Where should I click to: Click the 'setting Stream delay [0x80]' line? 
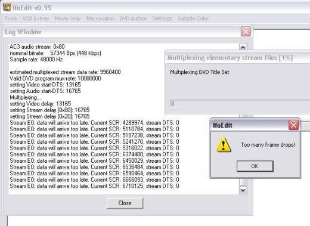49,110
